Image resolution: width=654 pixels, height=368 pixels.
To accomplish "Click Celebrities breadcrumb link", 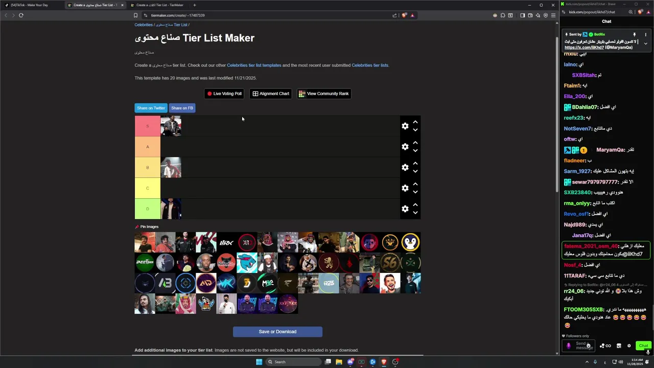I will [144, 25].
